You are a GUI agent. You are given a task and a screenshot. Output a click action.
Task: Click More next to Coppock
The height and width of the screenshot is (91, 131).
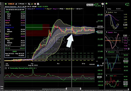click(115, 32)
